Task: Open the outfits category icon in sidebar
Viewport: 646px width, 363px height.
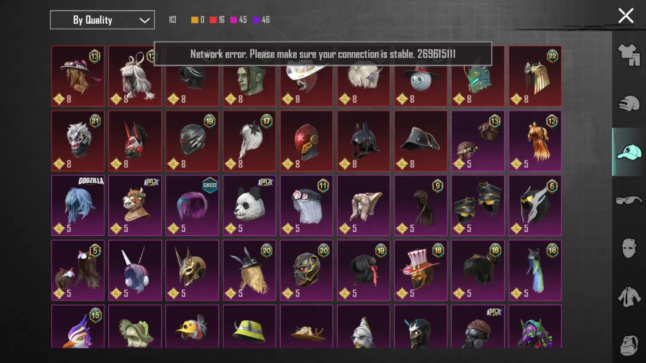Action: point(629,55)
